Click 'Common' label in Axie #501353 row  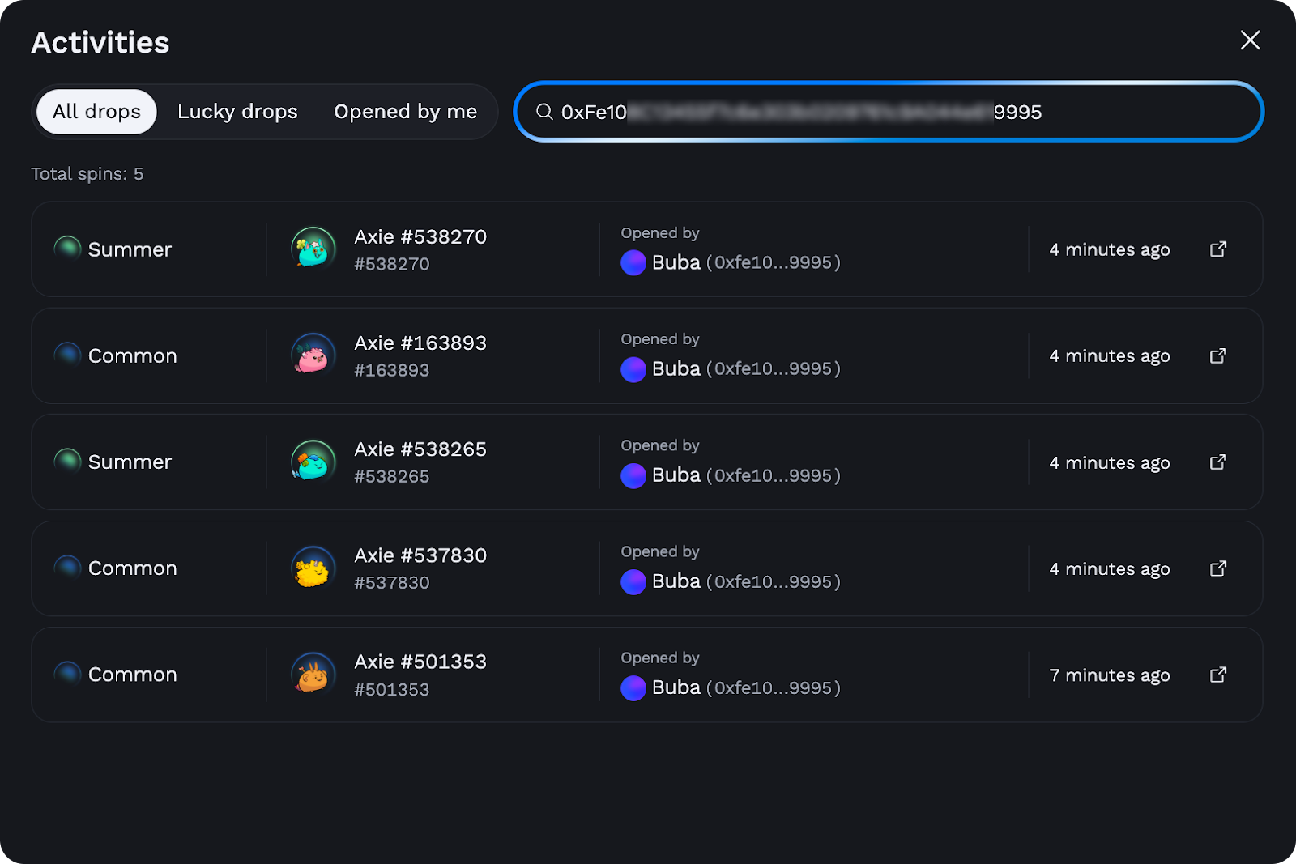133,675
